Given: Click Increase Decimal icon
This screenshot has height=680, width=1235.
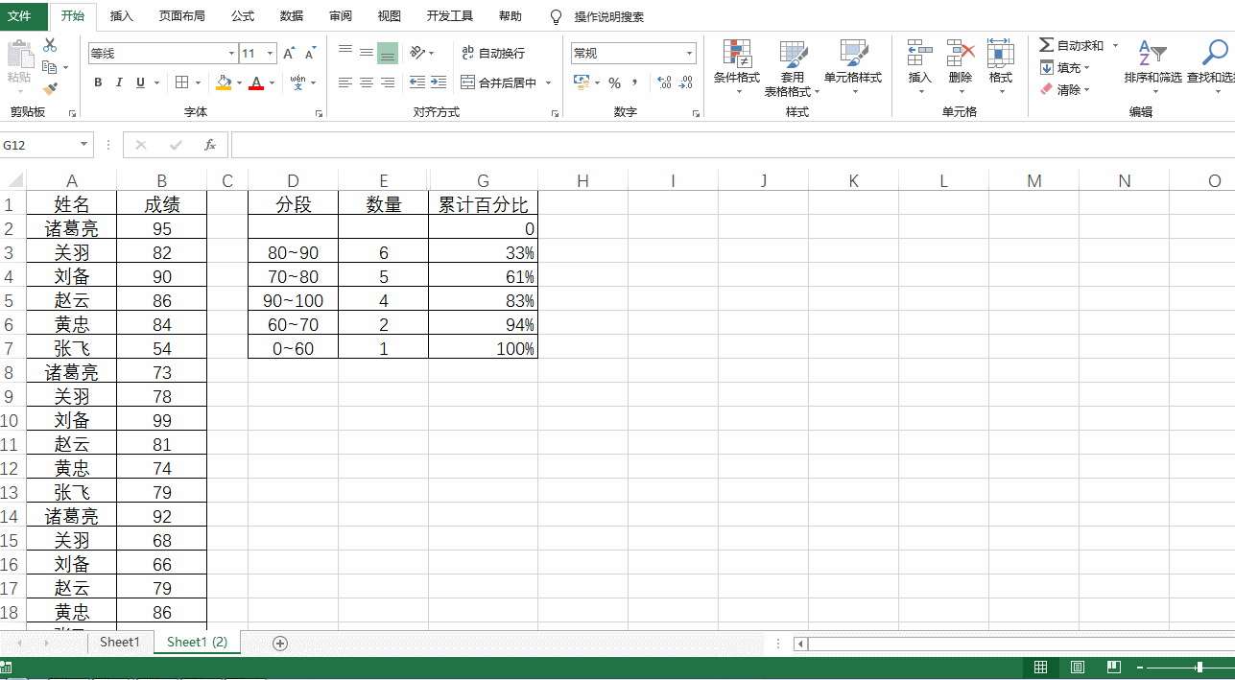Looking at the screenshot, I should 664,82.
